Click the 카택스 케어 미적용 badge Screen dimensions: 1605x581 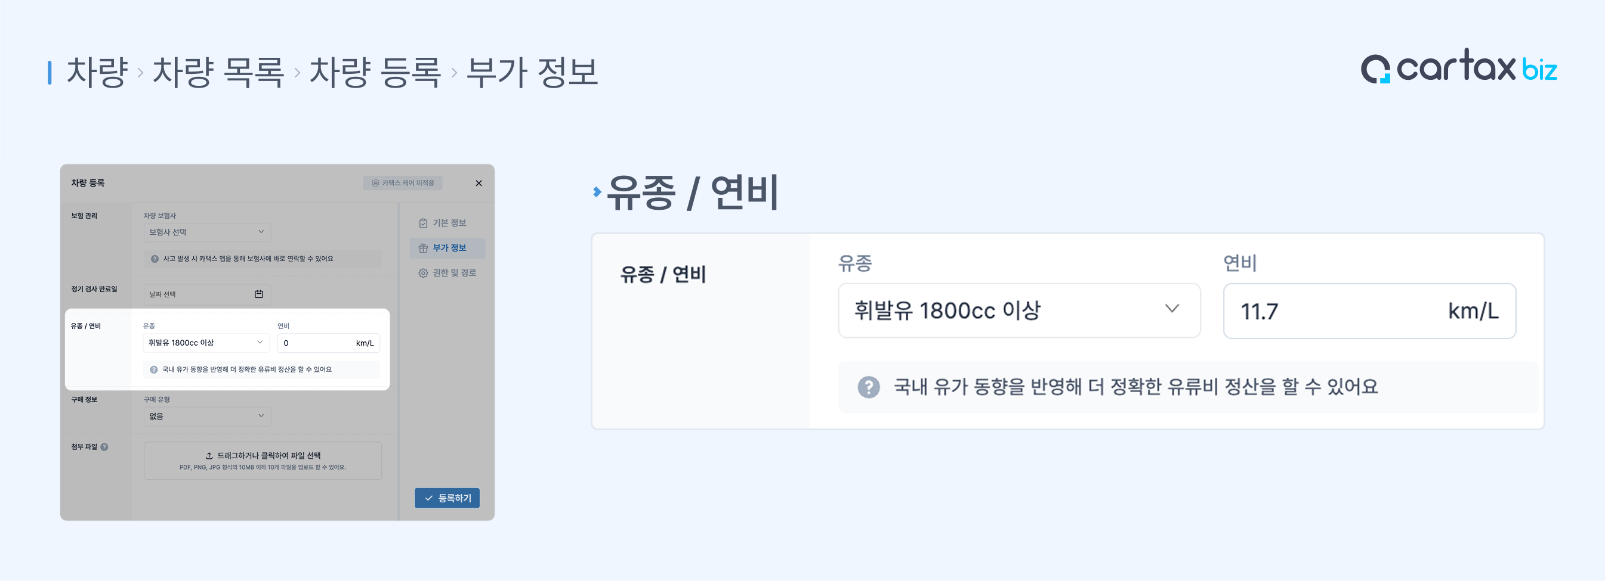tap(403, 183)
